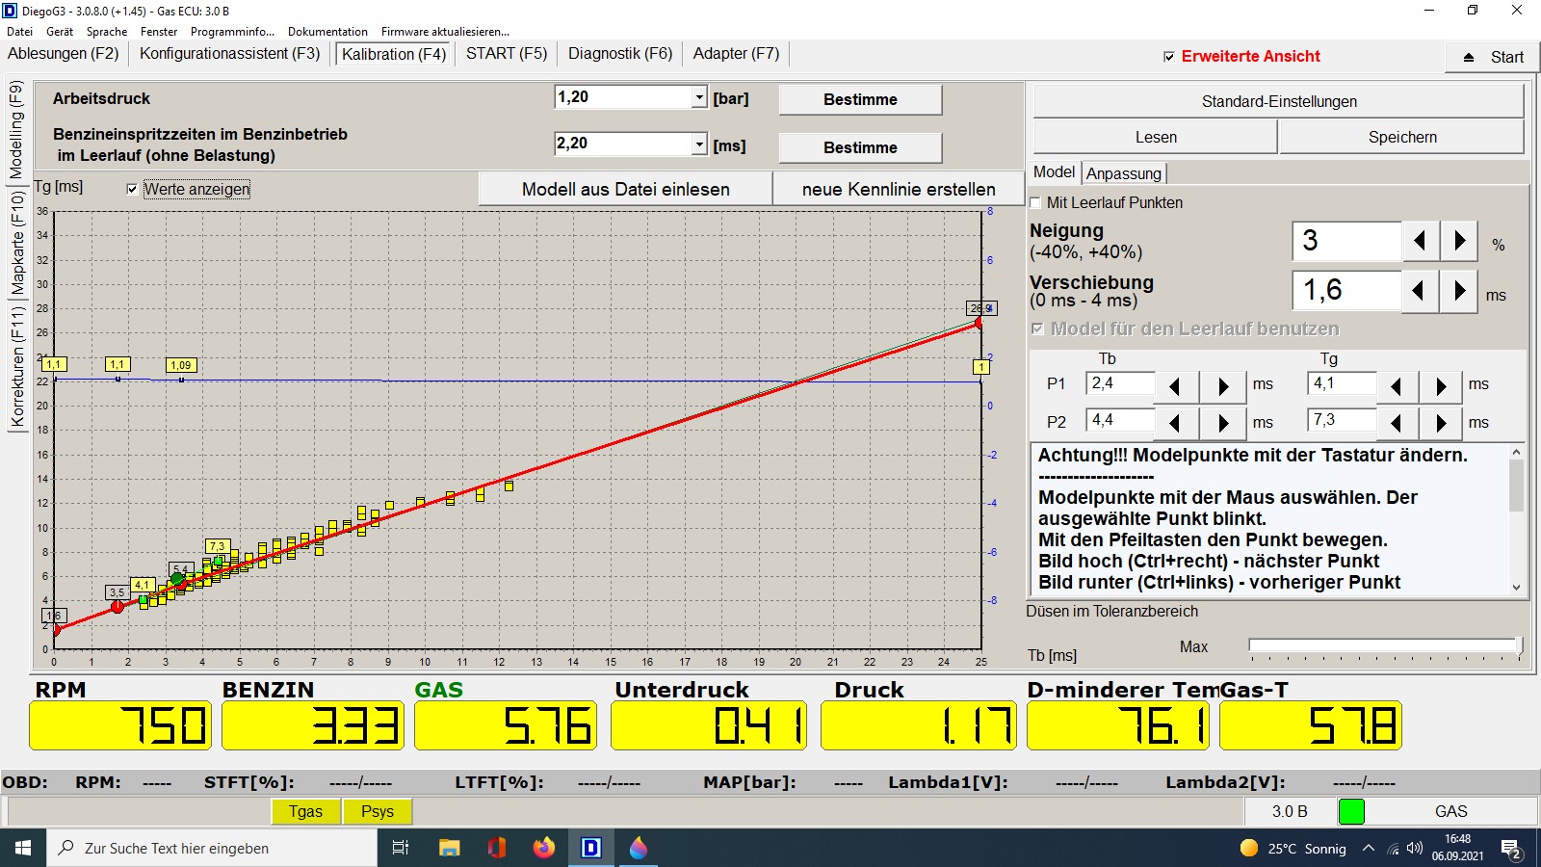Viewport: 1541px width, 867px height.
Task: Click Windows search box
Action: pyautogui.click(x=212, y=848)
